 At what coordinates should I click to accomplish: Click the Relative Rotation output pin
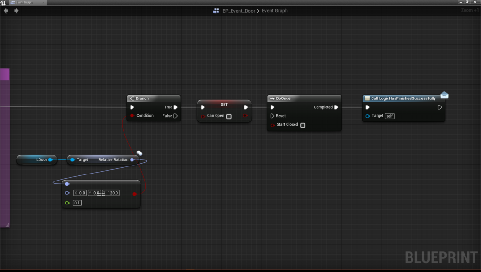tap(132, 159)
